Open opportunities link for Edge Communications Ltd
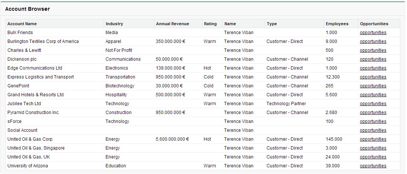 [x=373, y=68]
